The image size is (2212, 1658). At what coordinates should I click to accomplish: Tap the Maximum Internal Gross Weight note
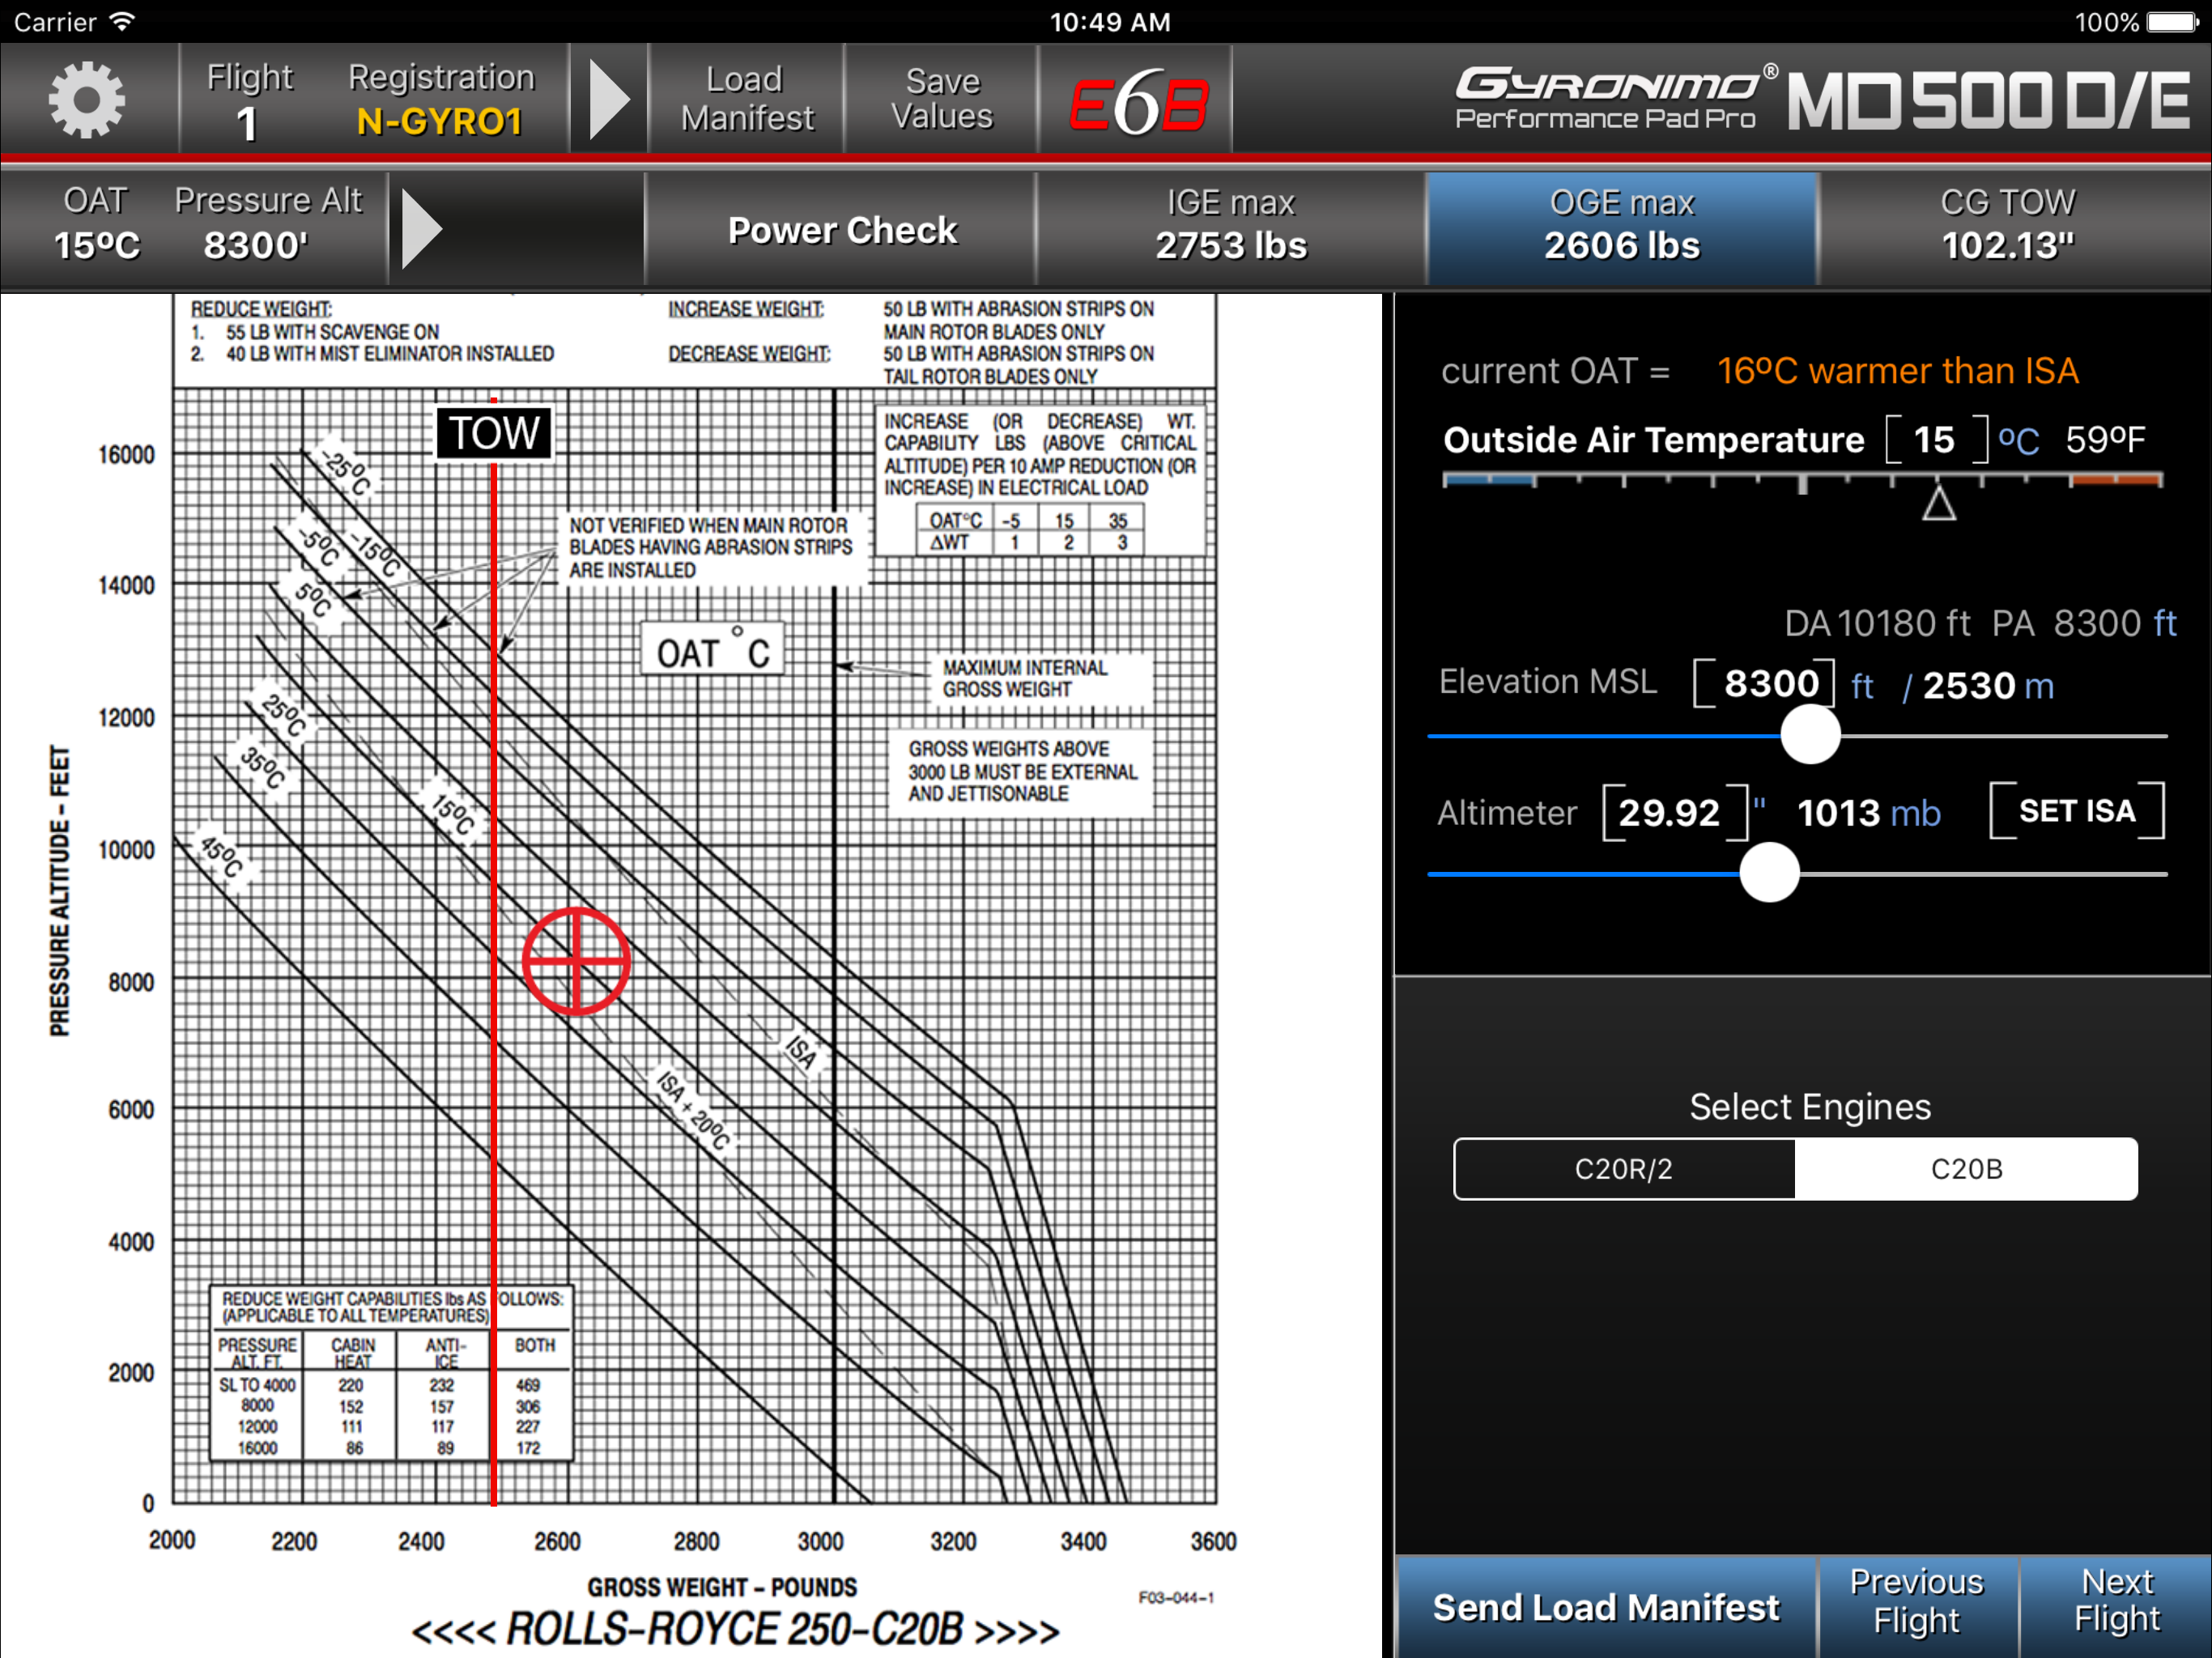tap(1024, 678)
